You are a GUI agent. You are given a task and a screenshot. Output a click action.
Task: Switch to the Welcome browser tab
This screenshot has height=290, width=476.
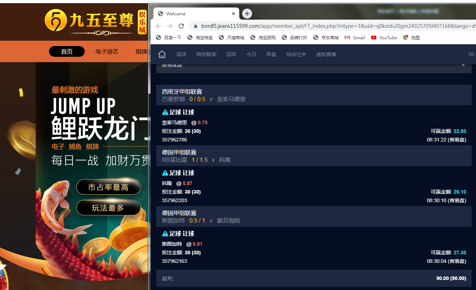196,14
